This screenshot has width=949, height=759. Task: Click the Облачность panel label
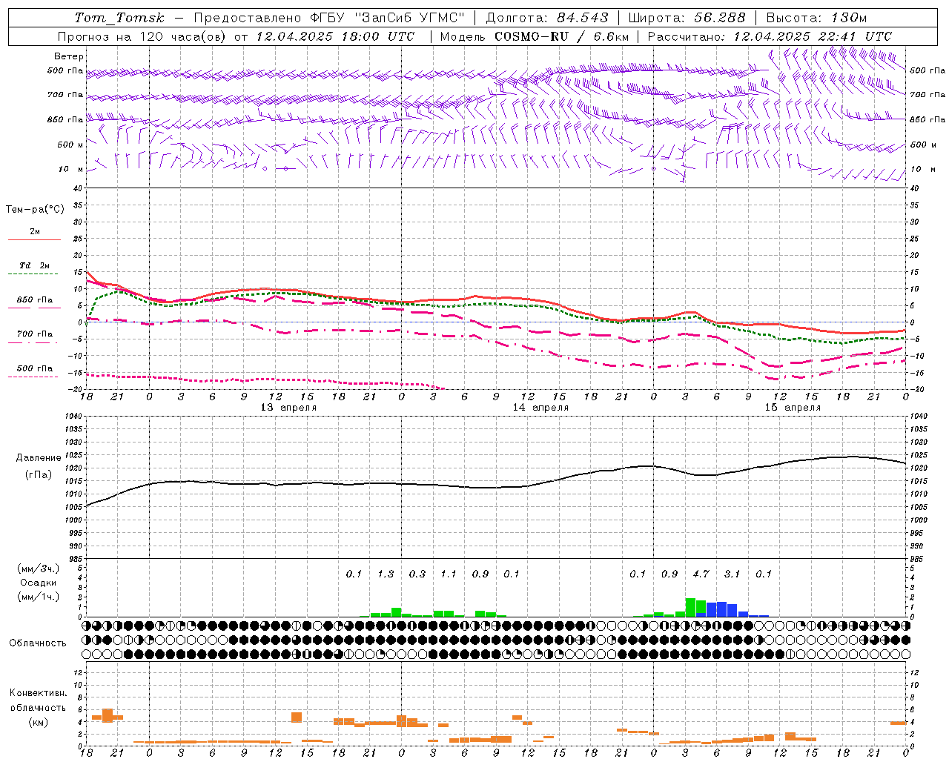pyautogui.click(x=38, y=643)
